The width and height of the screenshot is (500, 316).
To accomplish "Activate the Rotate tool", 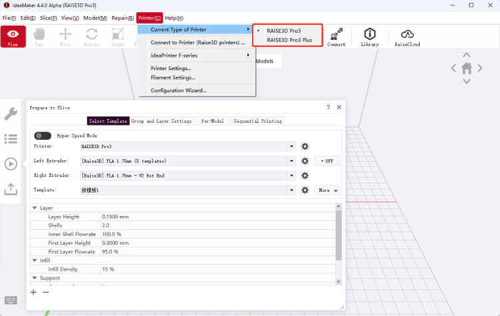I will pos(91,37).
